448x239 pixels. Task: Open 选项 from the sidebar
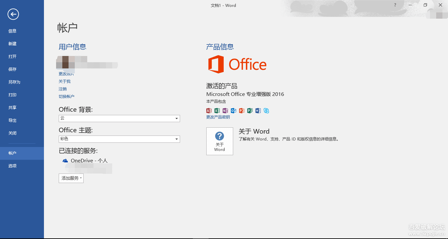tap(22, 166)
